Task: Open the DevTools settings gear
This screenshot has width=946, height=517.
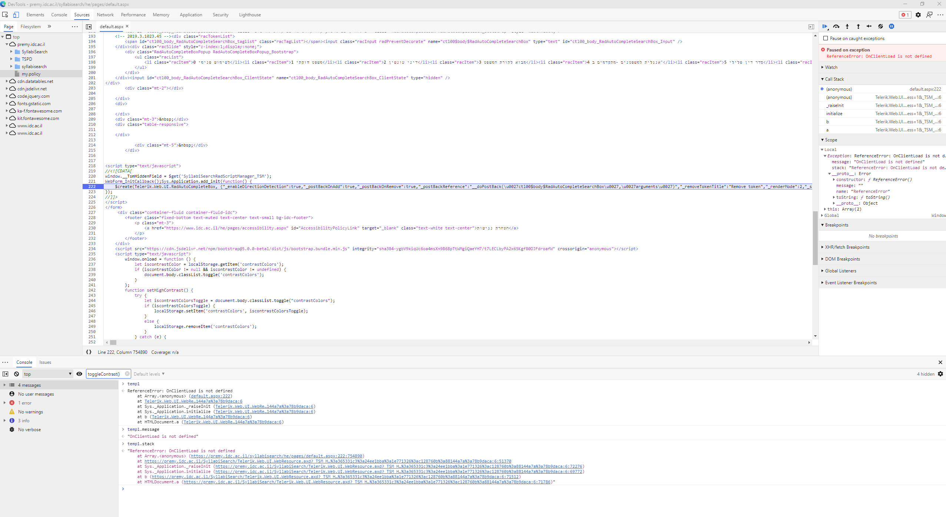Action: [x=918, y=15]
